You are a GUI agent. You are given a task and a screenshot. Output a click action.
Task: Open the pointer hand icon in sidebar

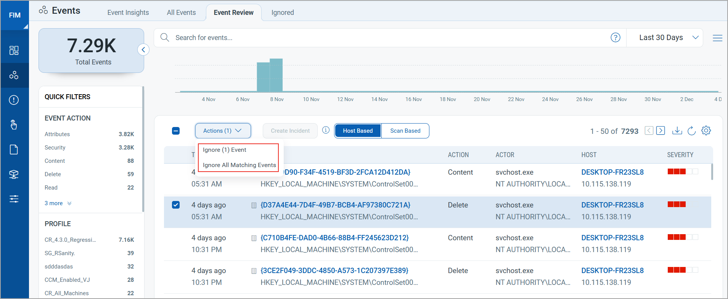click(14, 125)
